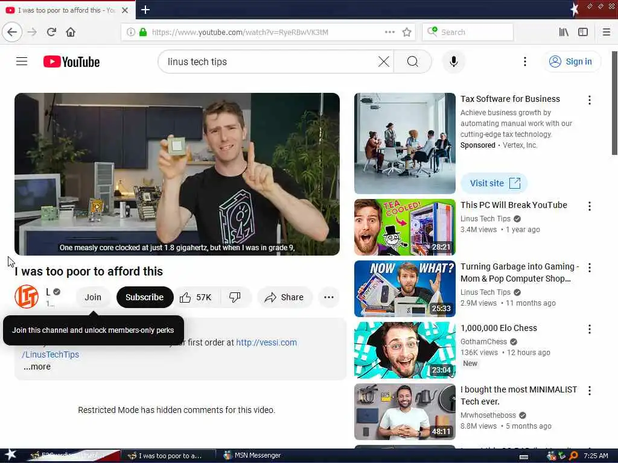The width and height of the screenshot is (618, 463).
Task: Open the Linus Tech Tips channel avatar
Action: pos(27,297)
